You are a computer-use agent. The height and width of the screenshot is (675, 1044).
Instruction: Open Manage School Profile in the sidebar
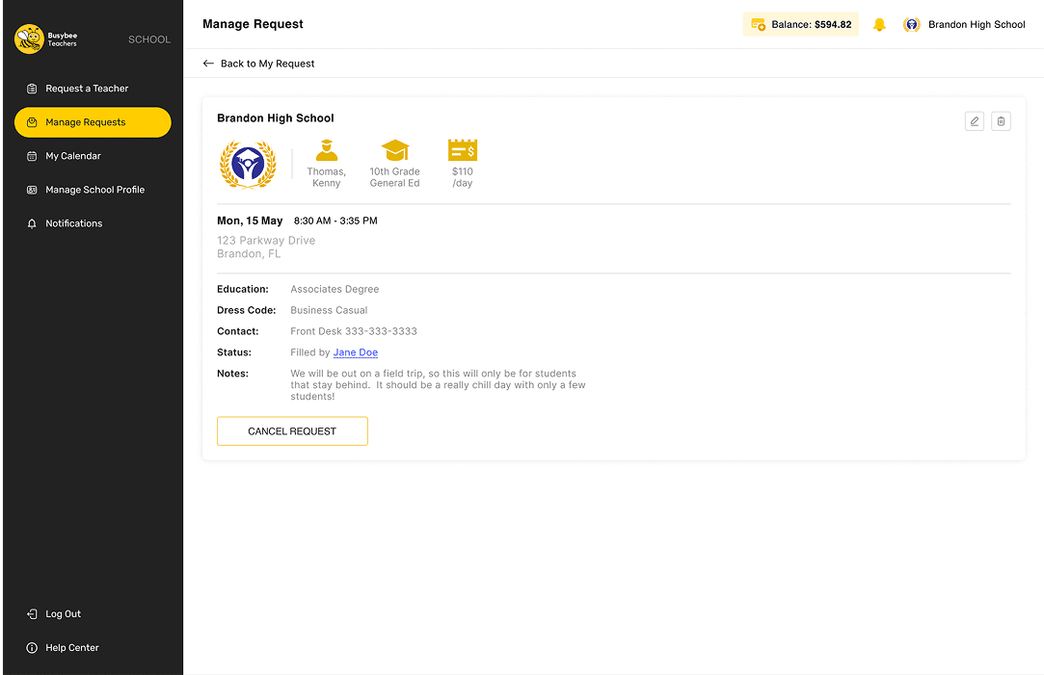click(33, 189)
